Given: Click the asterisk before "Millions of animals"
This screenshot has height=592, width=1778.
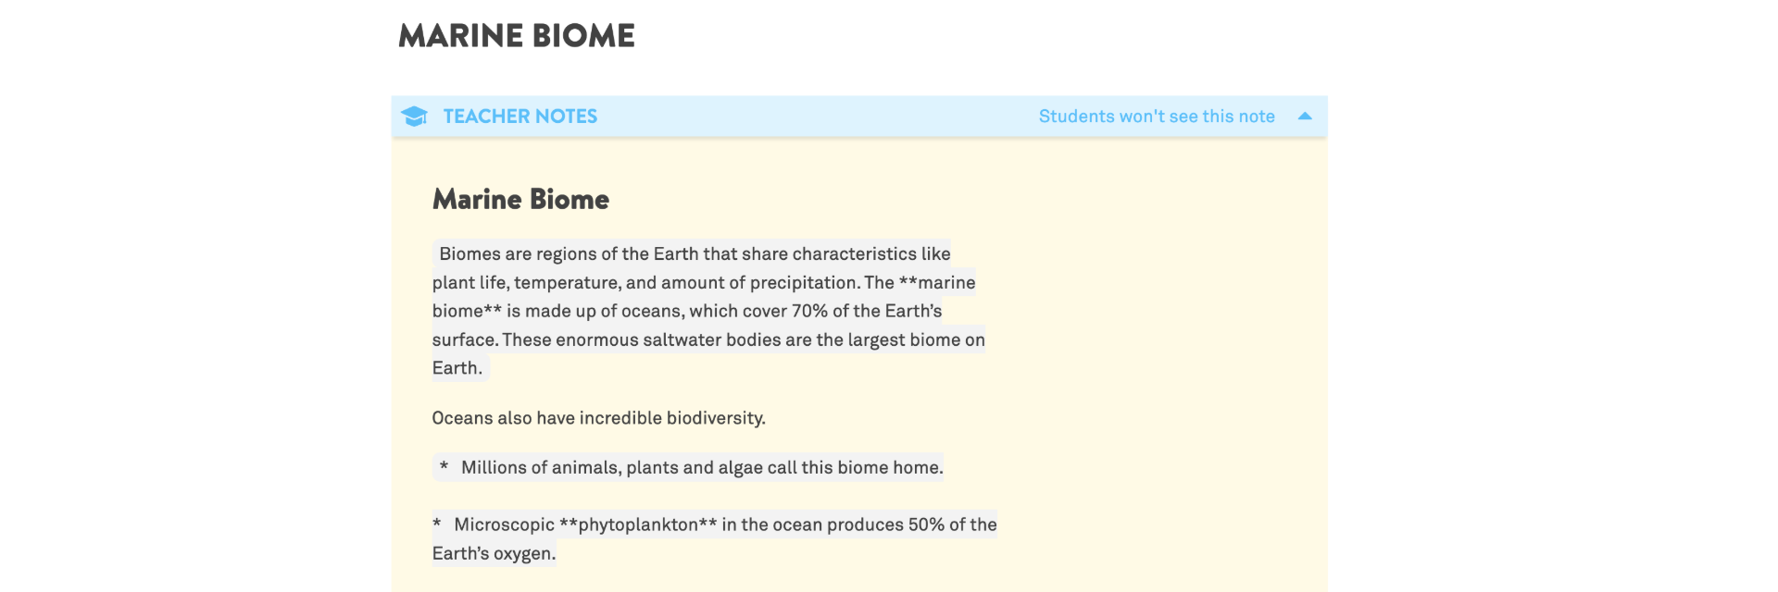Looking at the screenshot, I should [444, 468].
